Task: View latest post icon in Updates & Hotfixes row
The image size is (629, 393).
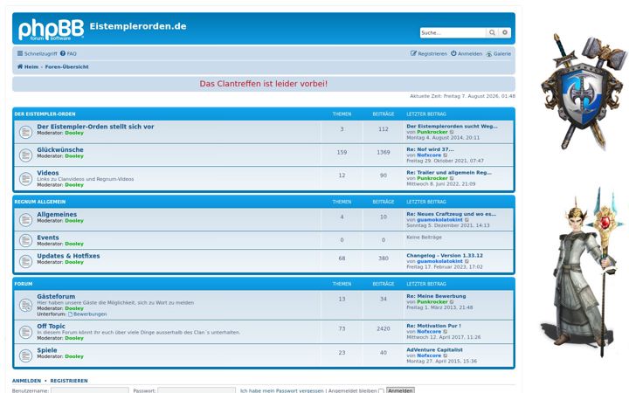Action: pyautogui.click(x=467, y=261)
